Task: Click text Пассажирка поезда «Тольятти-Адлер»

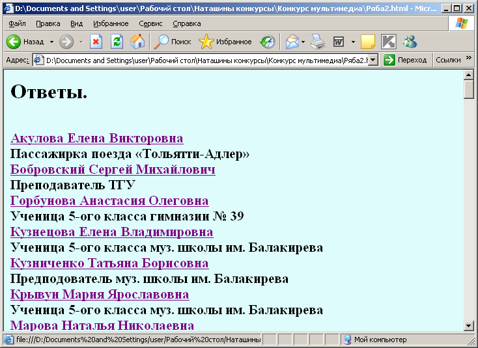Action: tap(130, 154)
